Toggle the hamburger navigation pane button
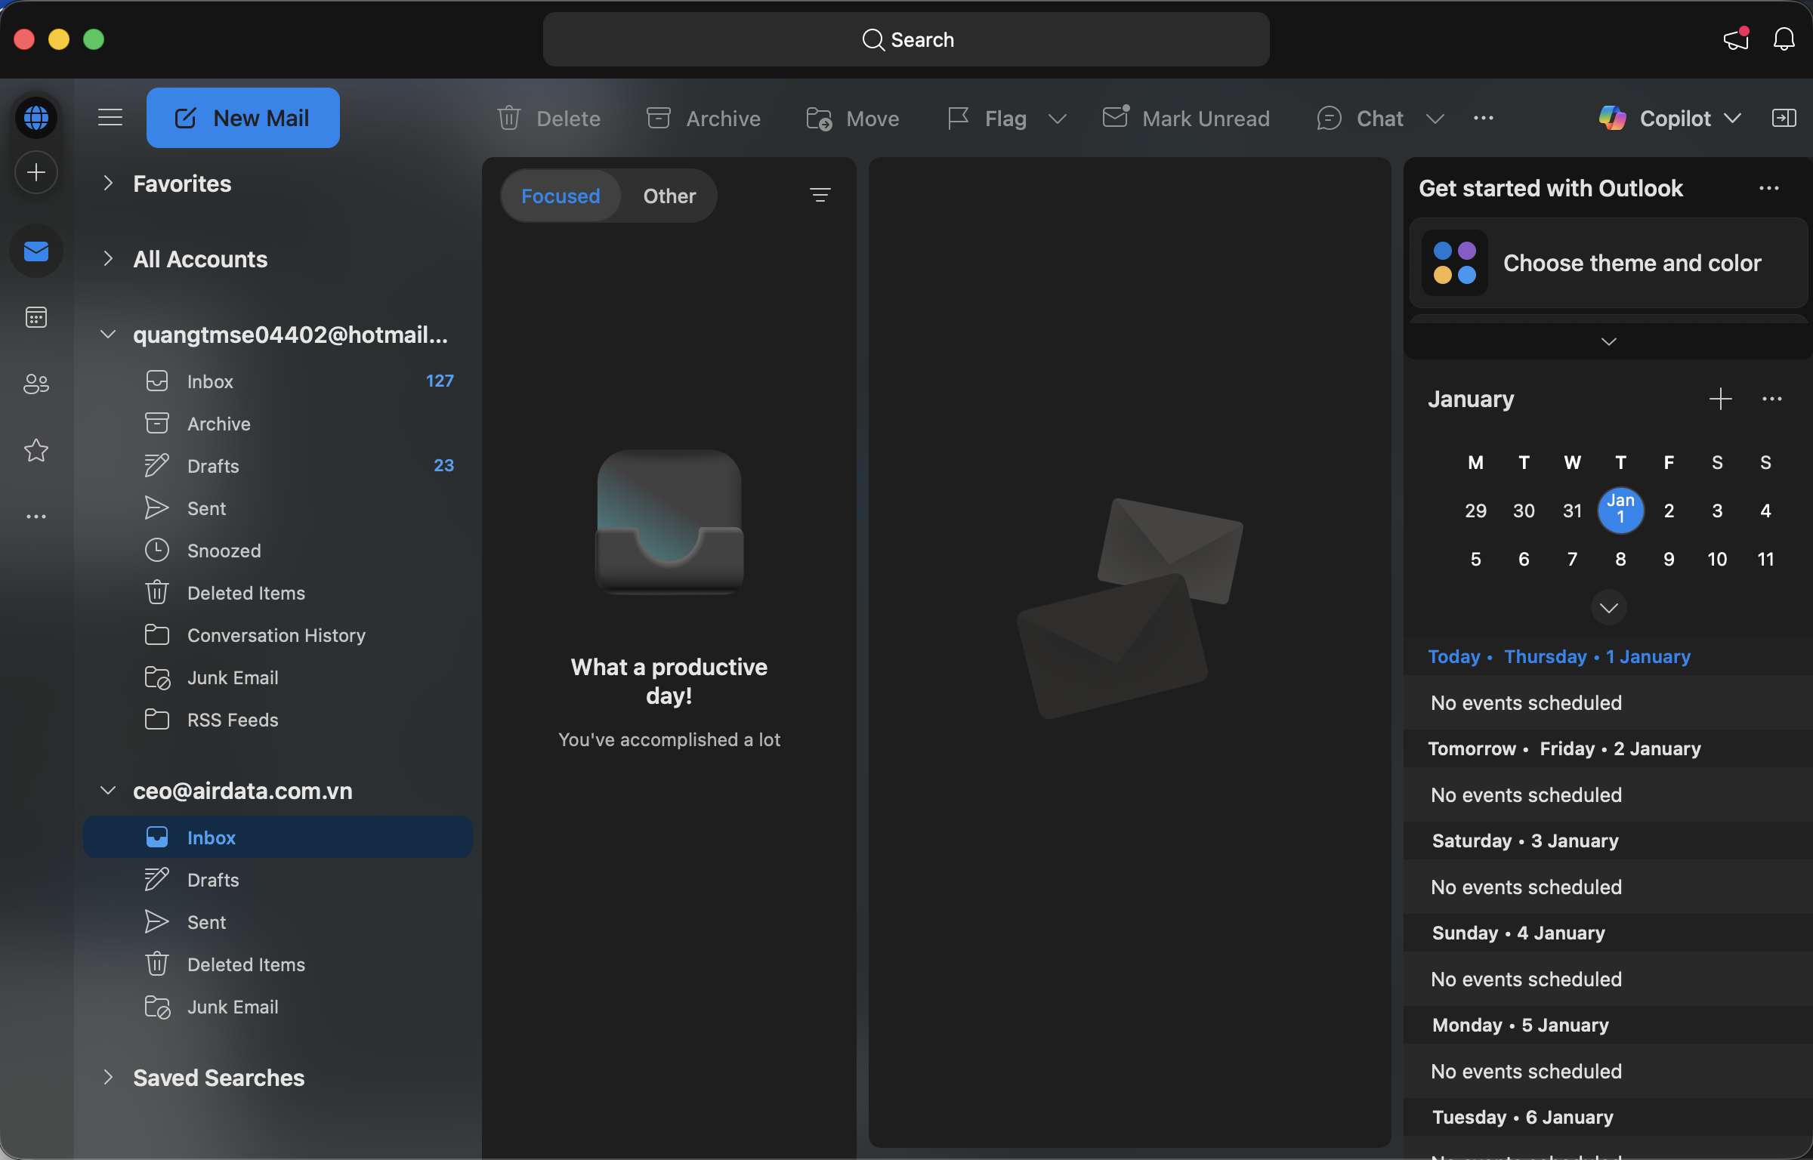The image size is (1813, 1160). (110, 118)
